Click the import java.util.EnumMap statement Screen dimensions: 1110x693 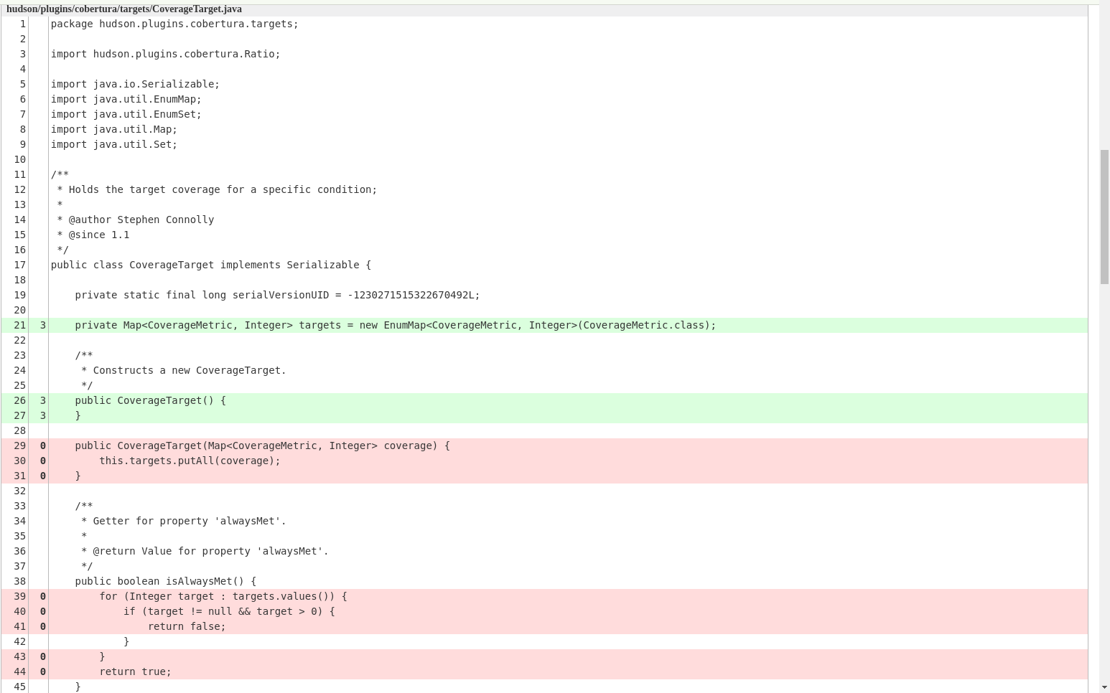tap(126, 99)
